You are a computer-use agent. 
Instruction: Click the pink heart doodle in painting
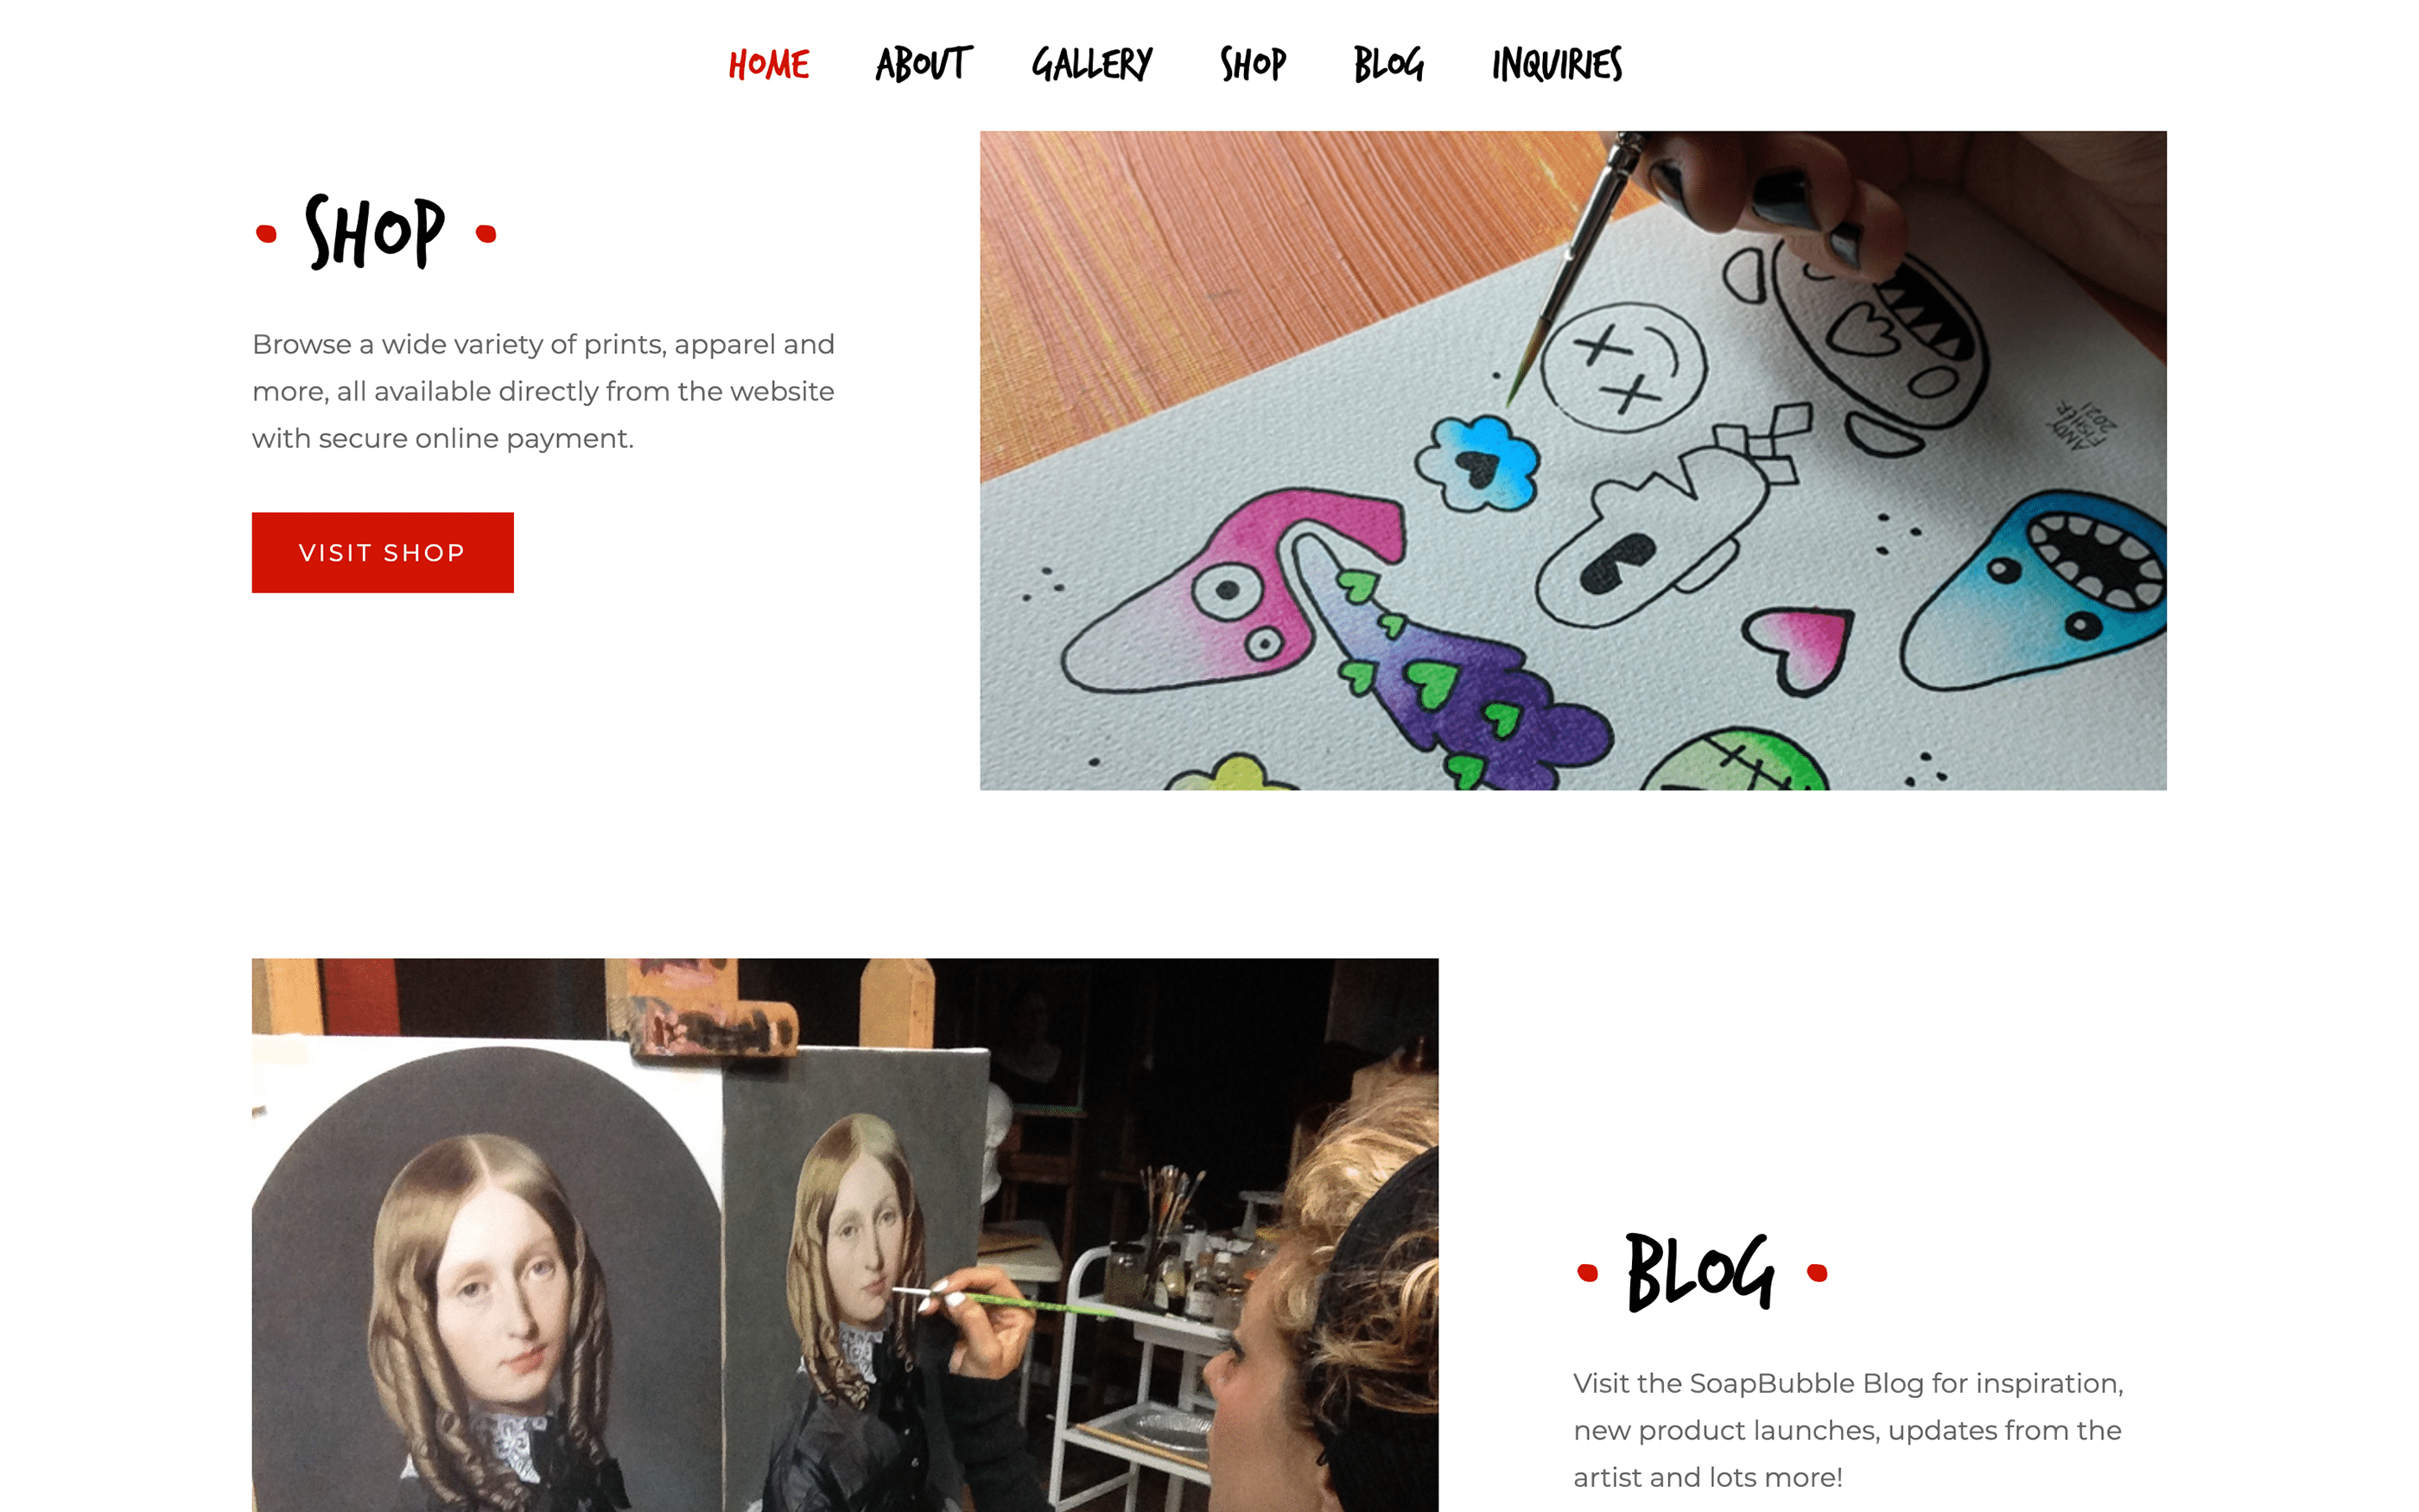coord(1800,648)
